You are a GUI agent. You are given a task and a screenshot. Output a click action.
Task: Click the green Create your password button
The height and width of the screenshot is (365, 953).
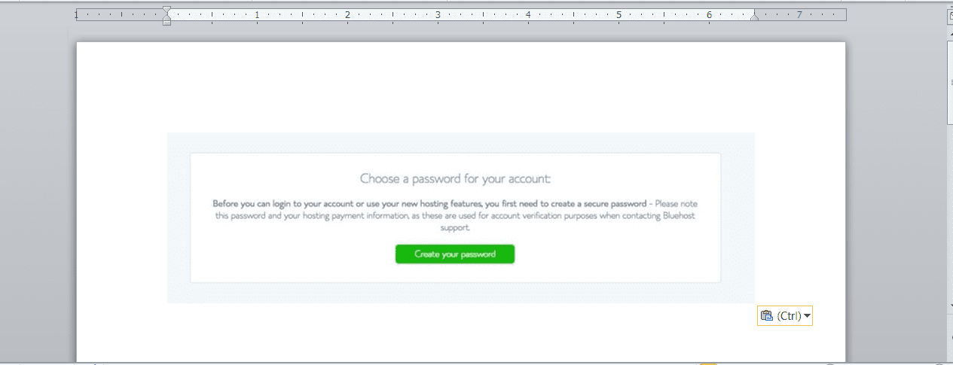click(x=455, y=254)
